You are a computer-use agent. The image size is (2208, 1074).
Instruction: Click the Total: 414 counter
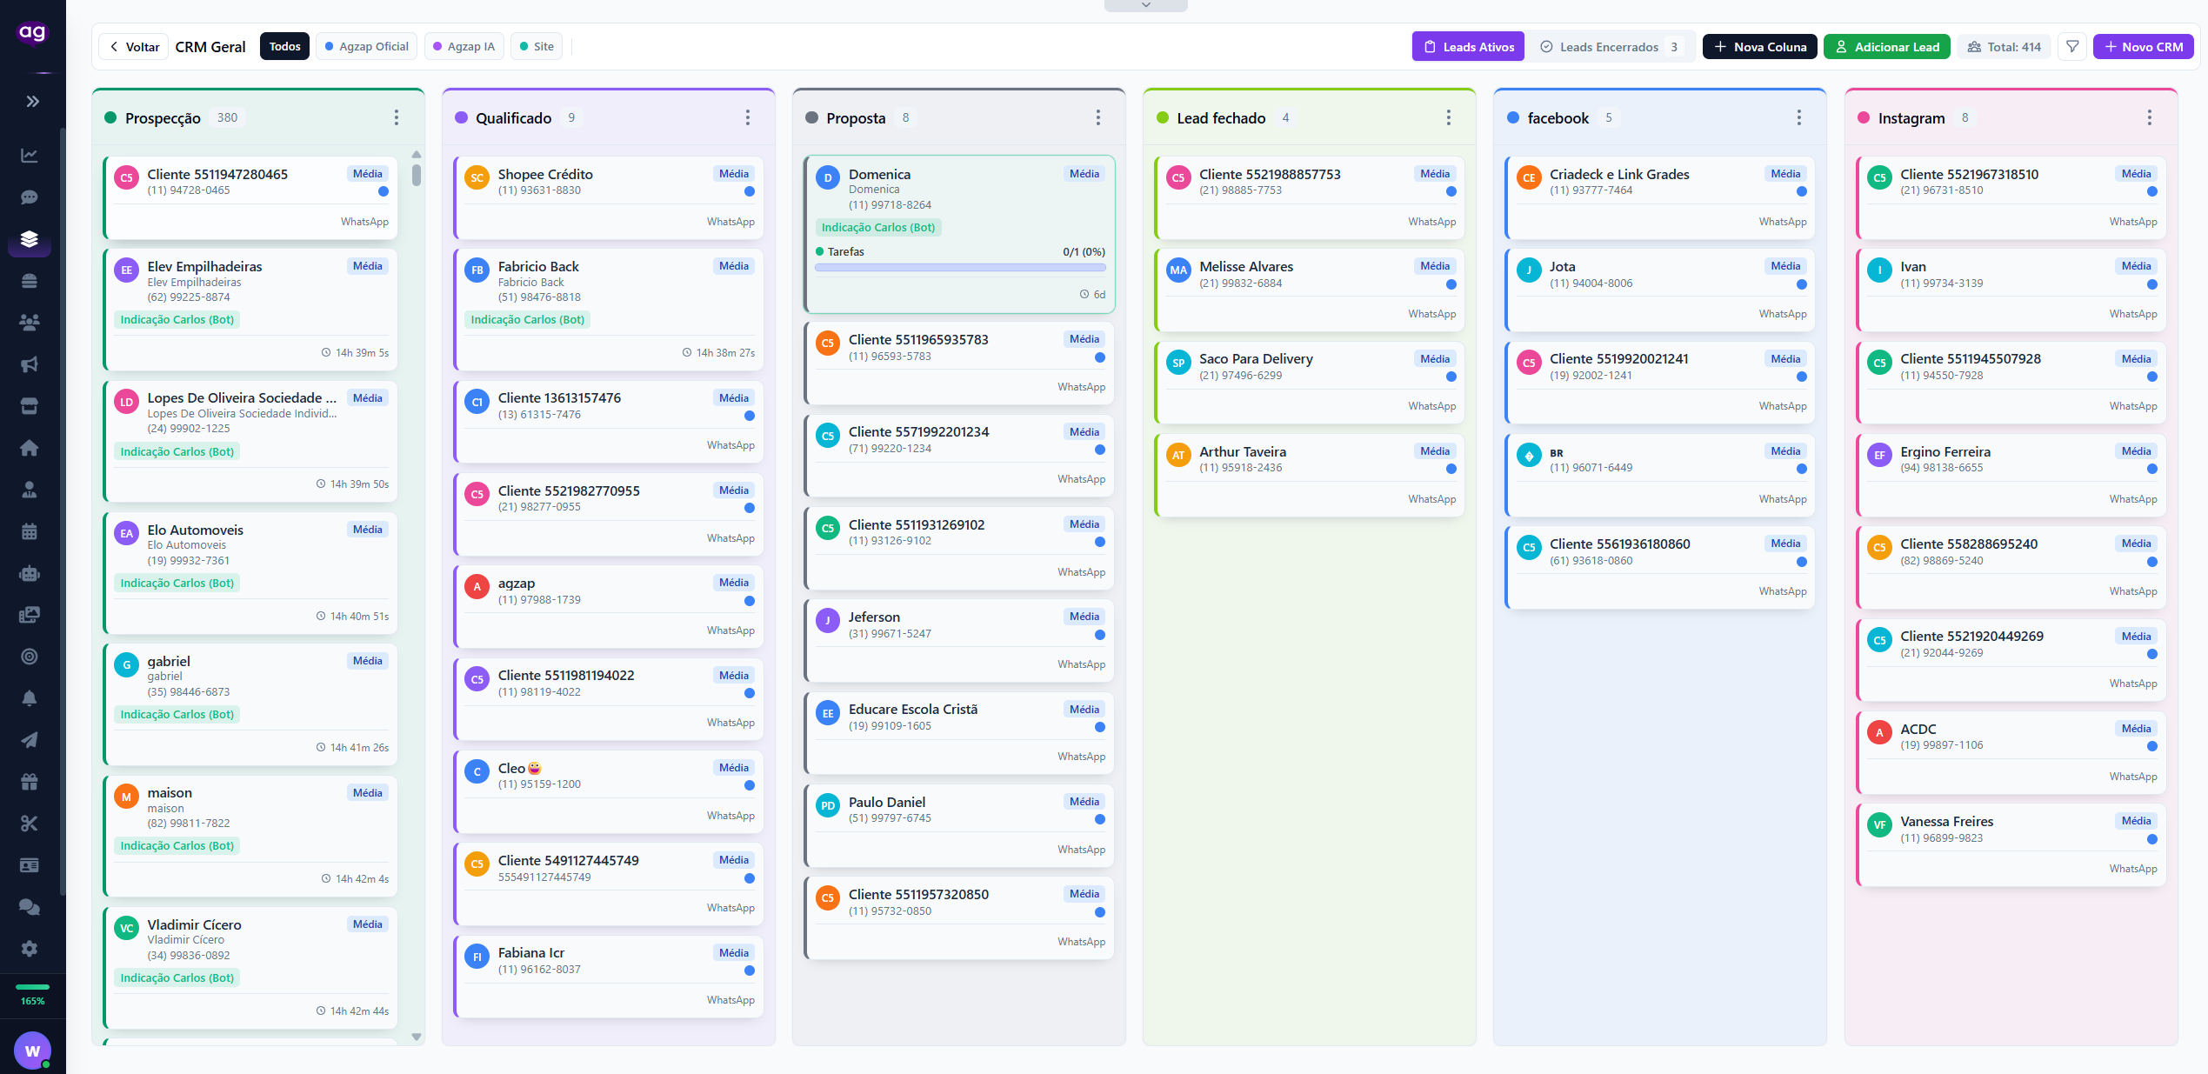[2005, 47]
